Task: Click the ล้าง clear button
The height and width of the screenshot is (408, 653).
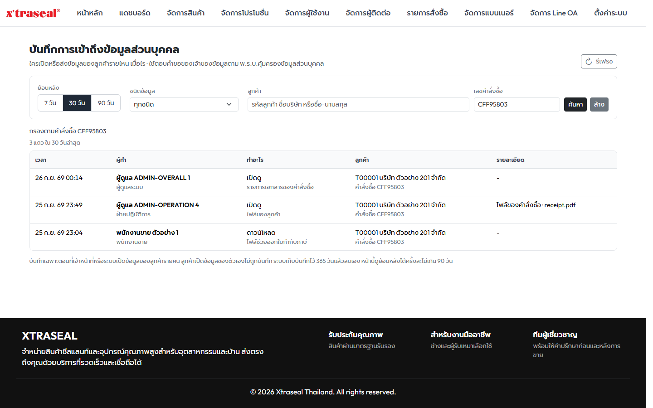Action: 599,104
